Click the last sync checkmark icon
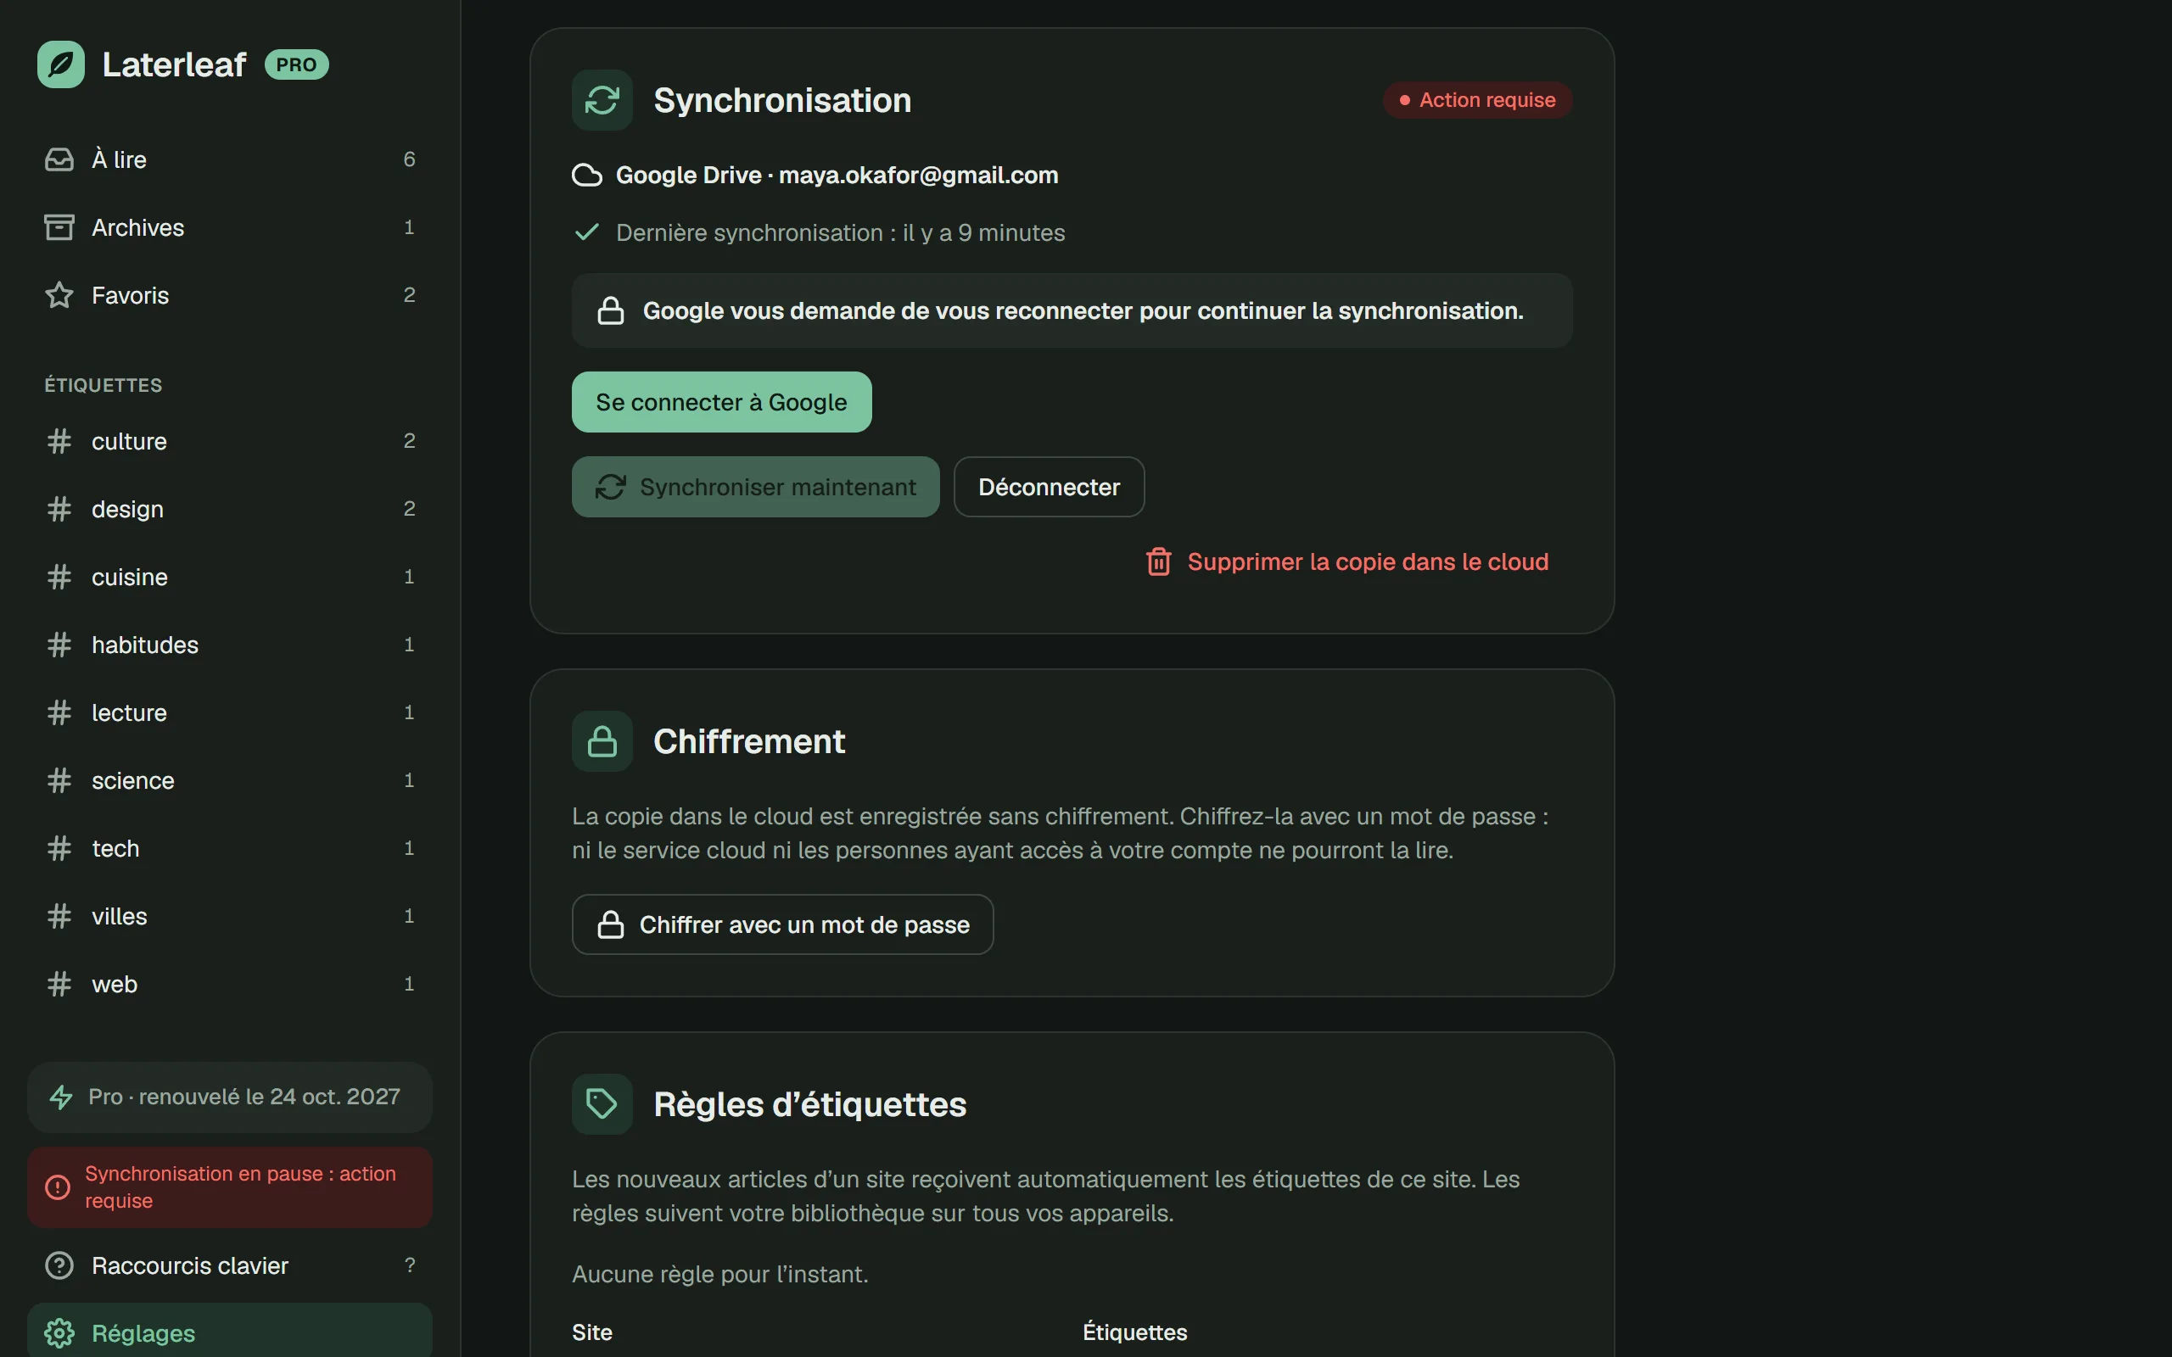Viewport: 2172px width, 1357px height. (587, 232)
